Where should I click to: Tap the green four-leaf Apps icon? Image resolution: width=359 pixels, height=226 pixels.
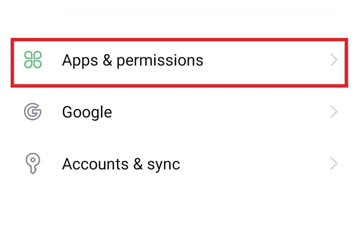click(33, 60)
